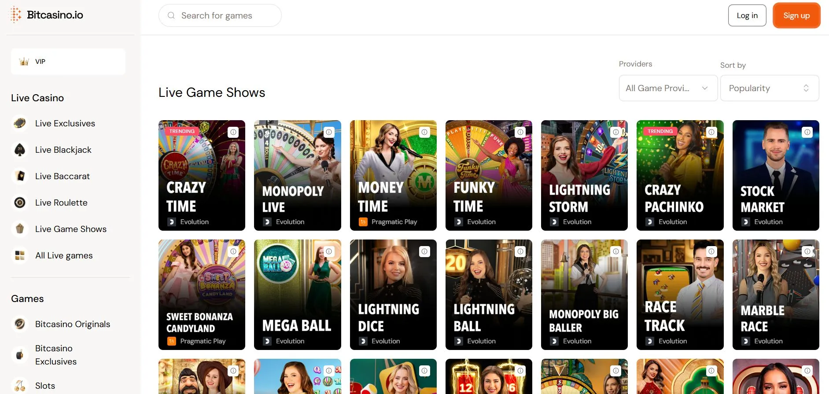Click the Live Roulette wheel icon
The width and height of the screenshot is (829, 394).
pyautogui.click(x=20, y=203)
